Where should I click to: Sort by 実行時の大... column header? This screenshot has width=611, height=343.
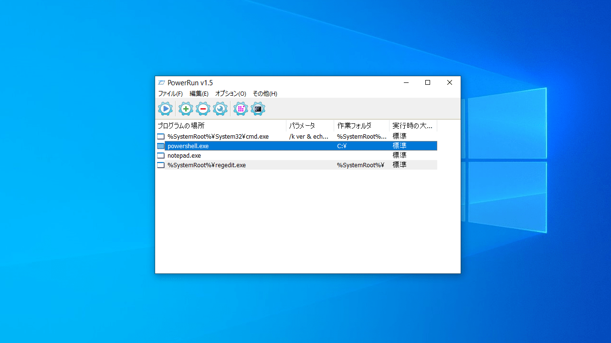pos(413,126)
